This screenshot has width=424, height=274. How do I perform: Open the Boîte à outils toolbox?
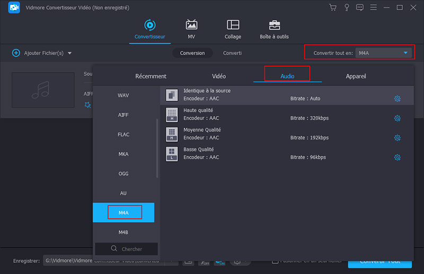coord(274,30)
